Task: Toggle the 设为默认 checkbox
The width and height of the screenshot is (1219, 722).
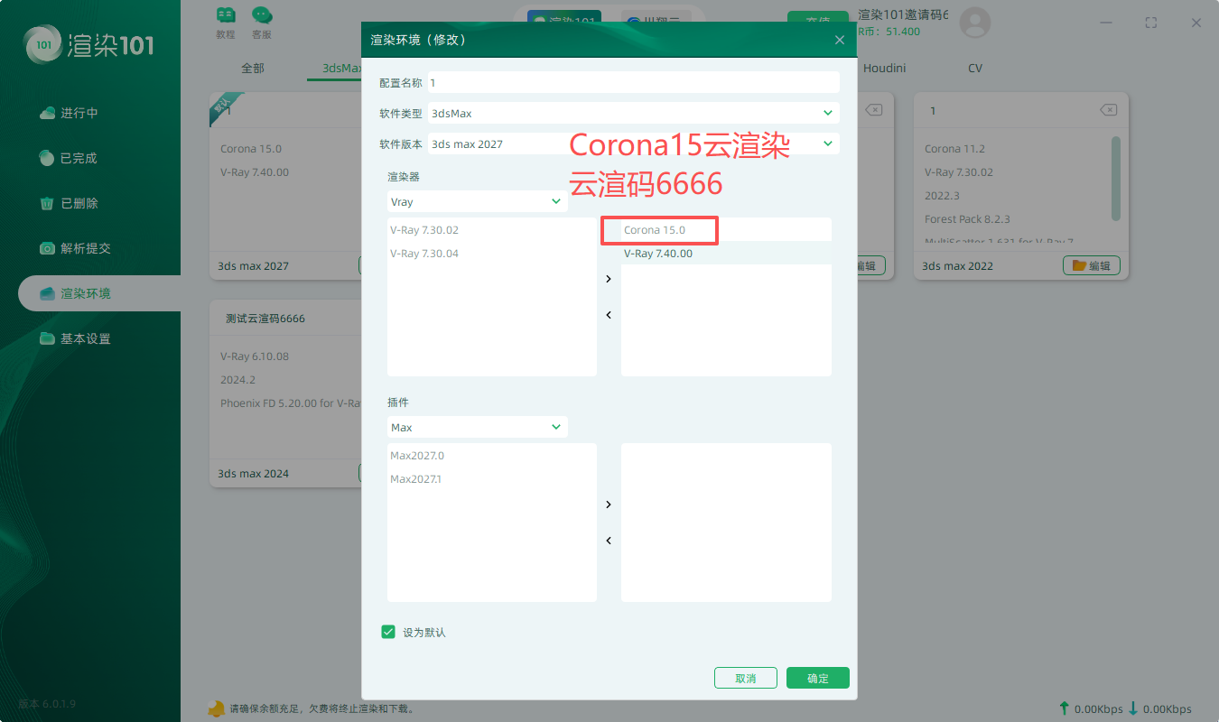Action: coord(388,632)
